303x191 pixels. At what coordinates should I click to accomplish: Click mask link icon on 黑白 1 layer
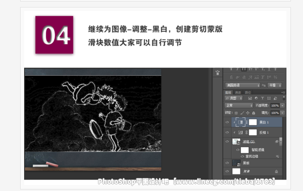coord(247,122)
